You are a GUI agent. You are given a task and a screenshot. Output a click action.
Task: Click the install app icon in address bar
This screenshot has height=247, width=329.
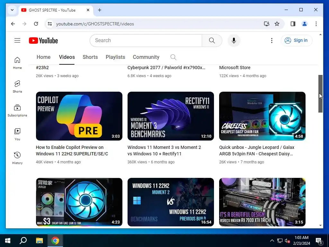266,24
